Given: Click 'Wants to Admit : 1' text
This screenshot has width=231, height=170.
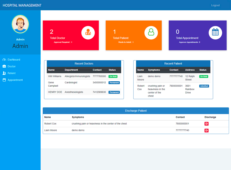Looking at the screenshot, I should (126, 42).
